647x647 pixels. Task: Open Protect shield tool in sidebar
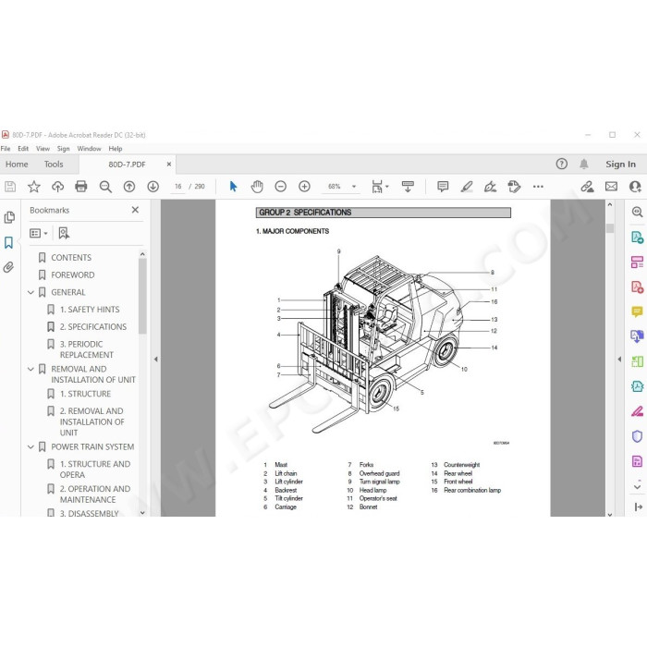tap(637, 436)
